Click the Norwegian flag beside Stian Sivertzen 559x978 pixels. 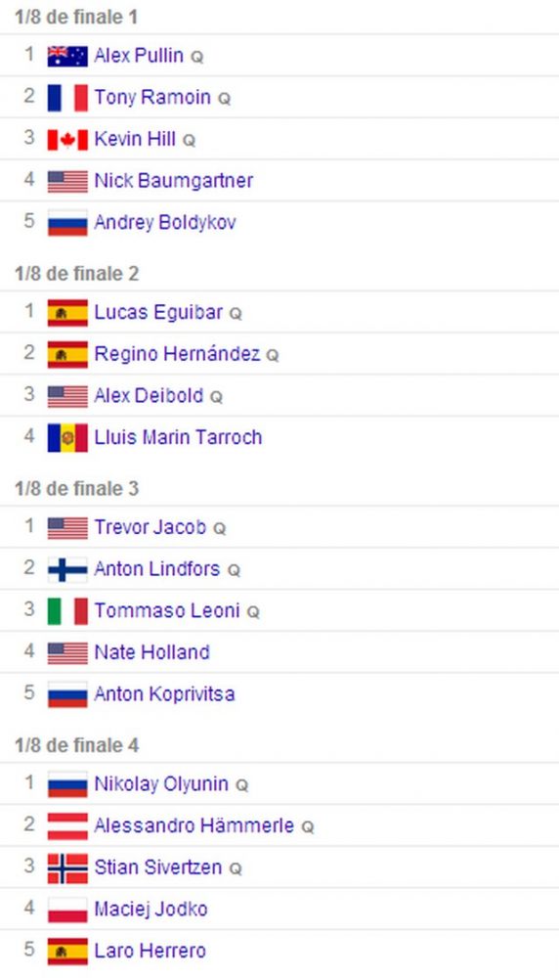67,868
